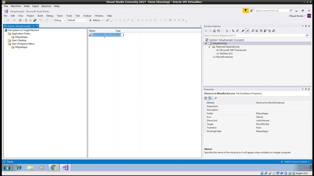Click the Undo toolbar icon
The height and width of the screenshot is (176, 314).
point(40,21)
